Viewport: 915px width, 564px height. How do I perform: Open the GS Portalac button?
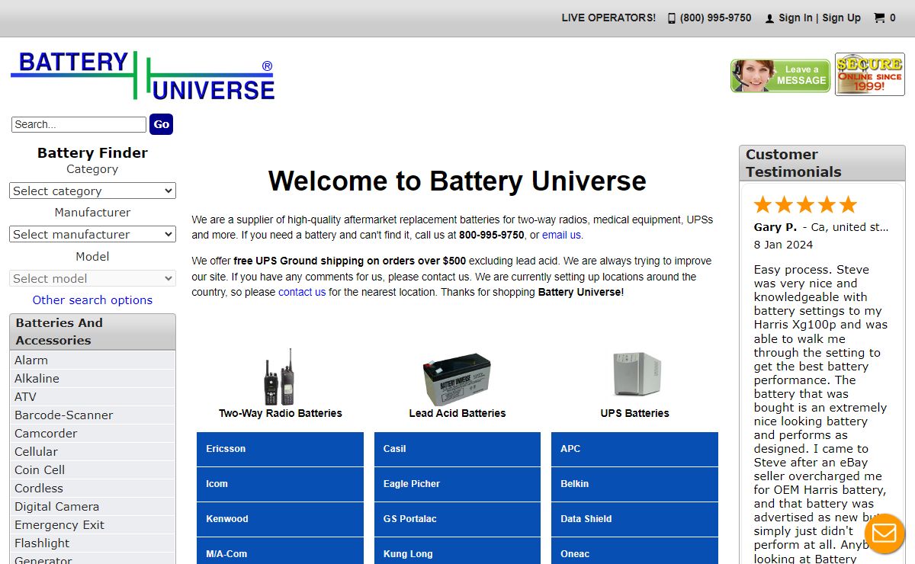click(x=457, y=519)
